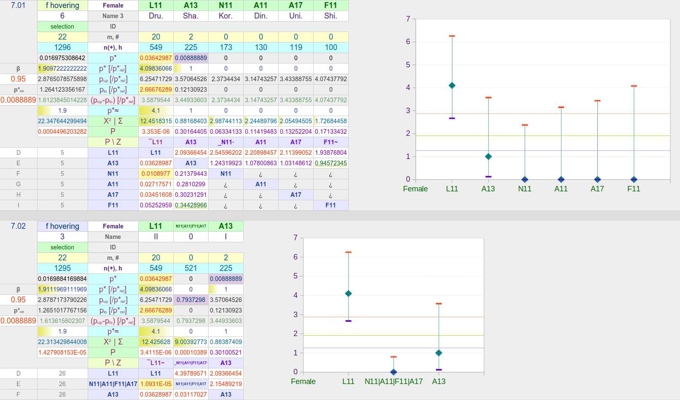The width and height of the screenshot is (680, 400).
Task: Click the 'Shi.' name cell
Action: [331, 16]
